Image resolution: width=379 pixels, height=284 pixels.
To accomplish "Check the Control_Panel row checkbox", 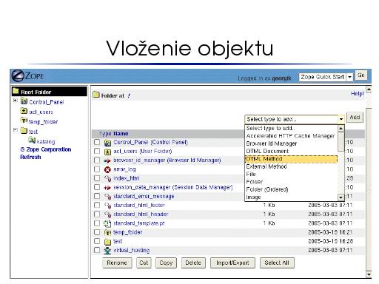I will pyautogui.click(x=97, y=142).
